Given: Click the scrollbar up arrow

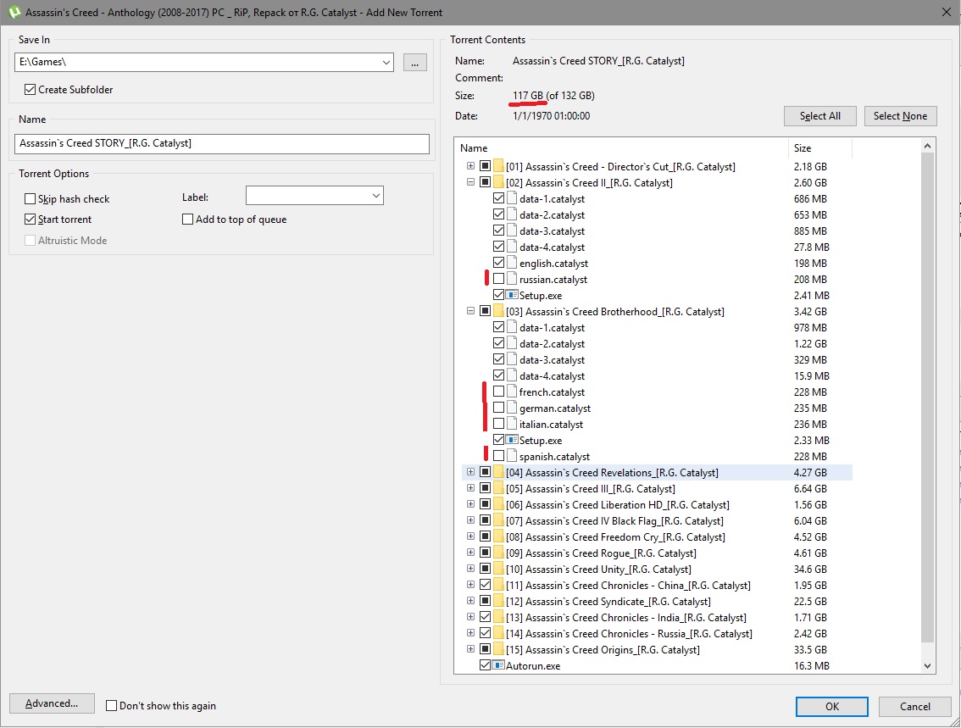Looking at the screenshot, I should click(927, 146).
